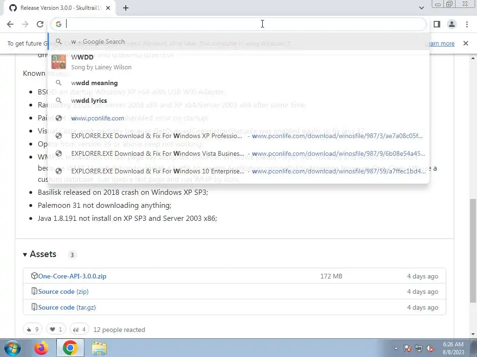
Task: Launch Firefox from the taskbar
Action: point(41,348)
